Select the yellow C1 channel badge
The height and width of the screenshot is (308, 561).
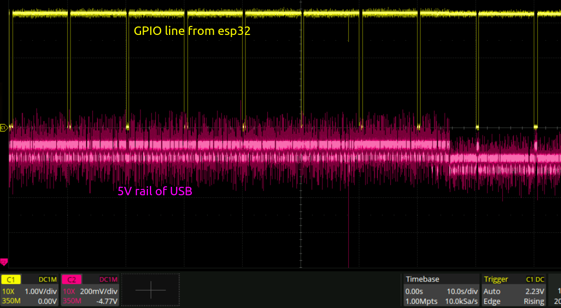pos(11,279)
